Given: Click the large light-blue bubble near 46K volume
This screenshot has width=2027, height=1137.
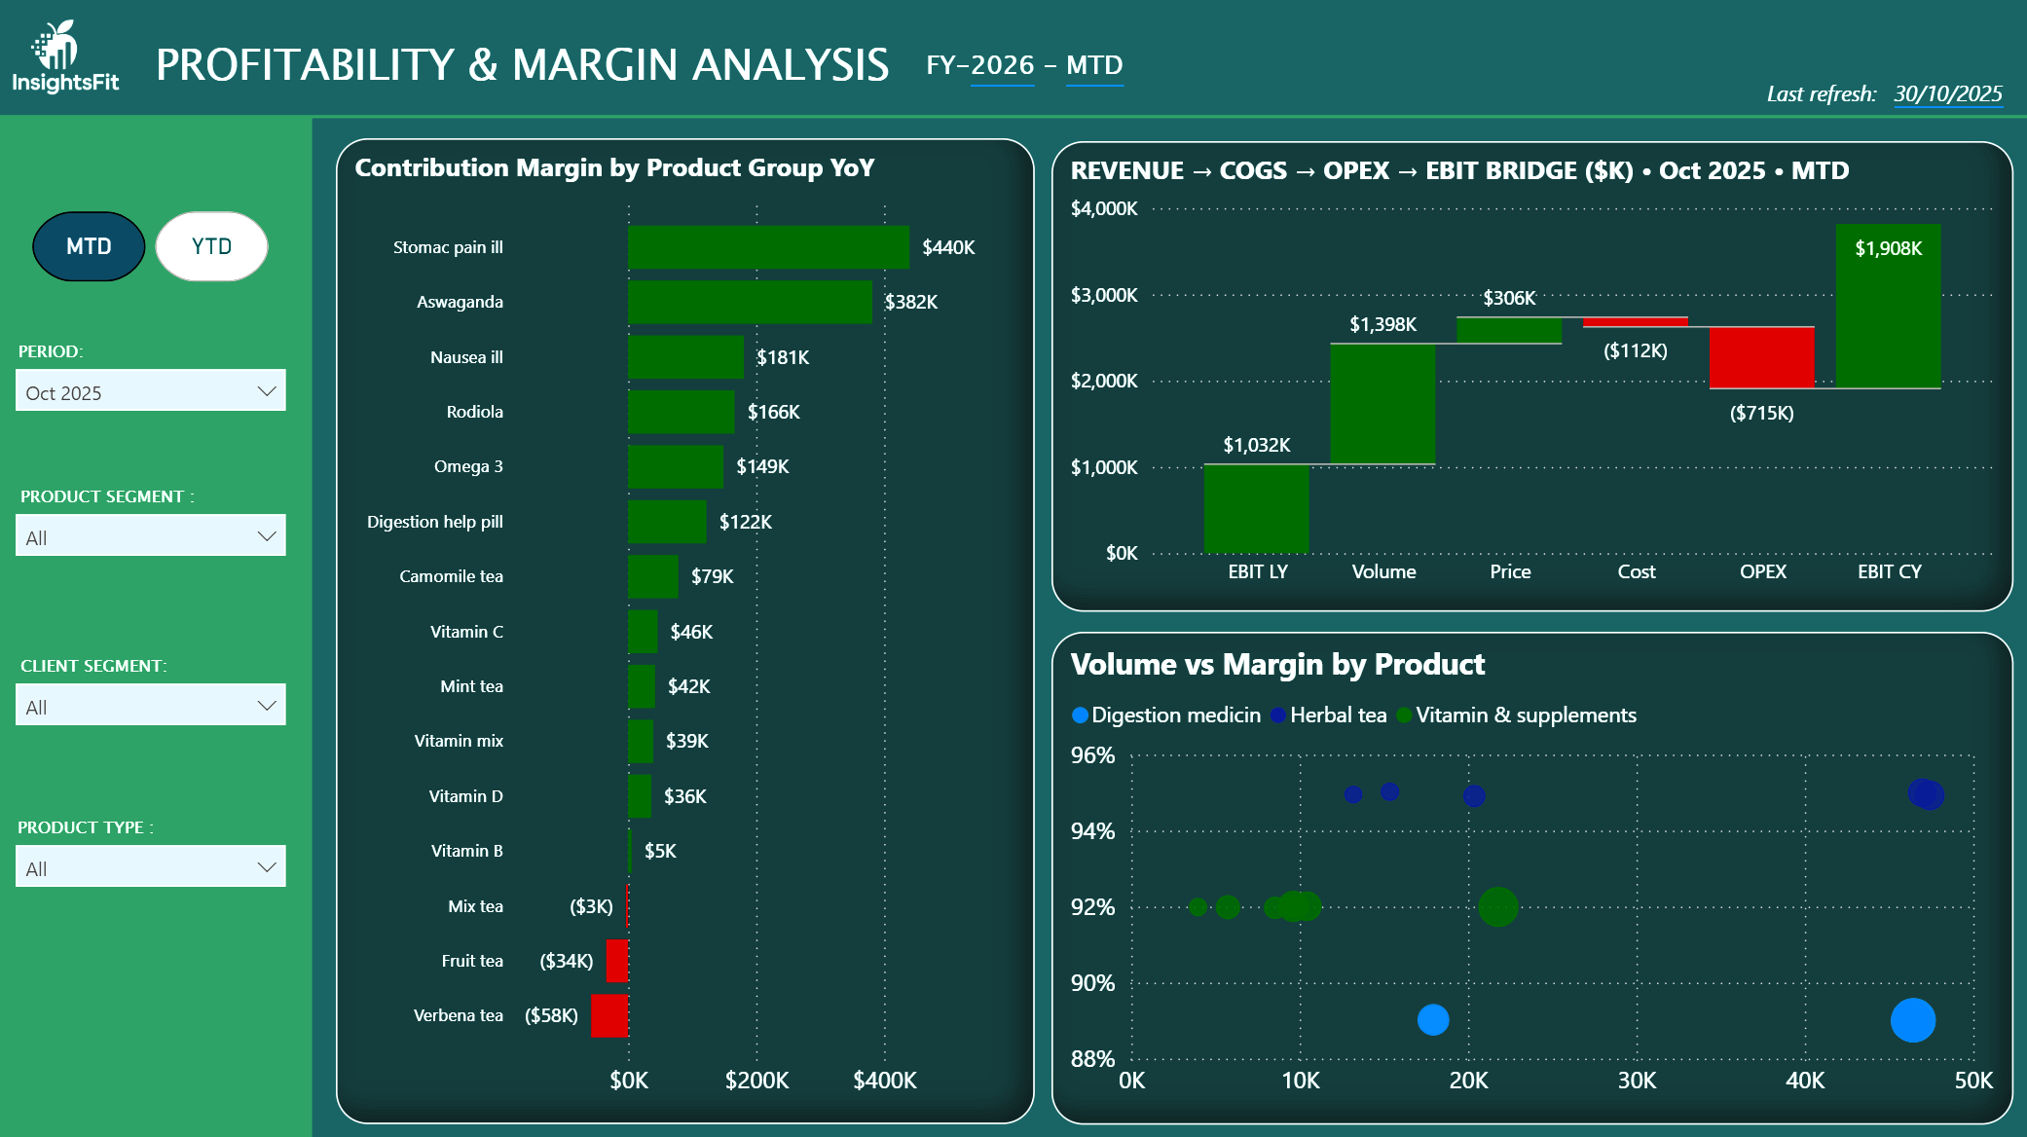Looking at the screenshot, I should [1912, 1020].
